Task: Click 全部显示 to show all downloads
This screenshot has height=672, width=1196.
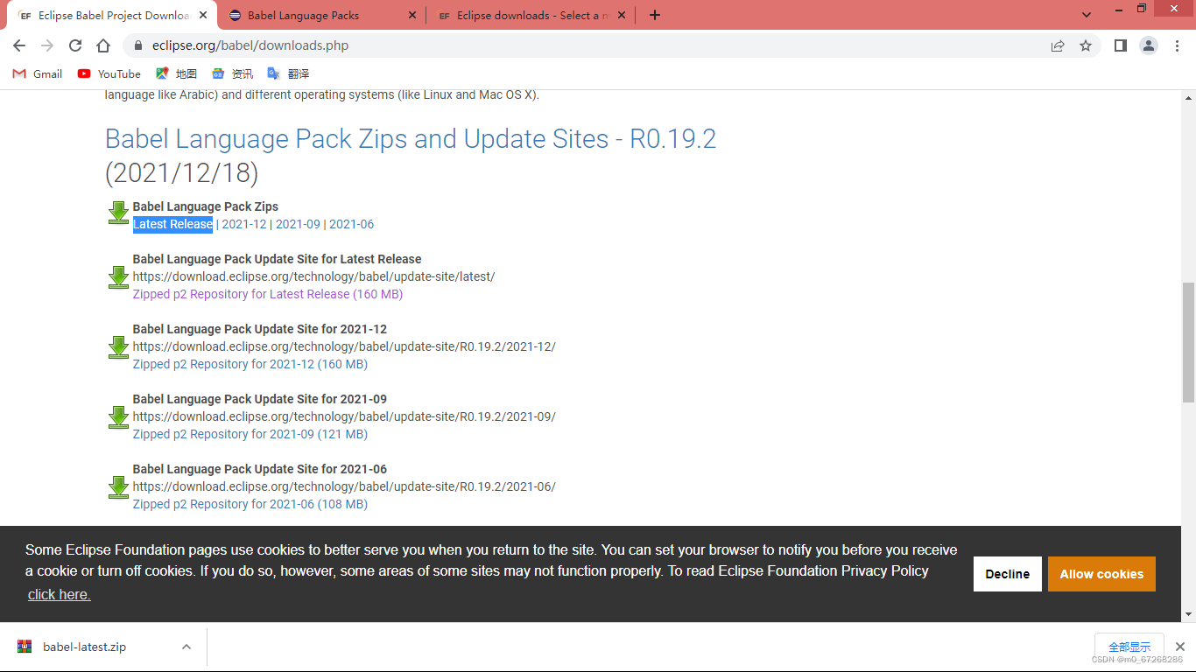Action: tap(1129, 647)
